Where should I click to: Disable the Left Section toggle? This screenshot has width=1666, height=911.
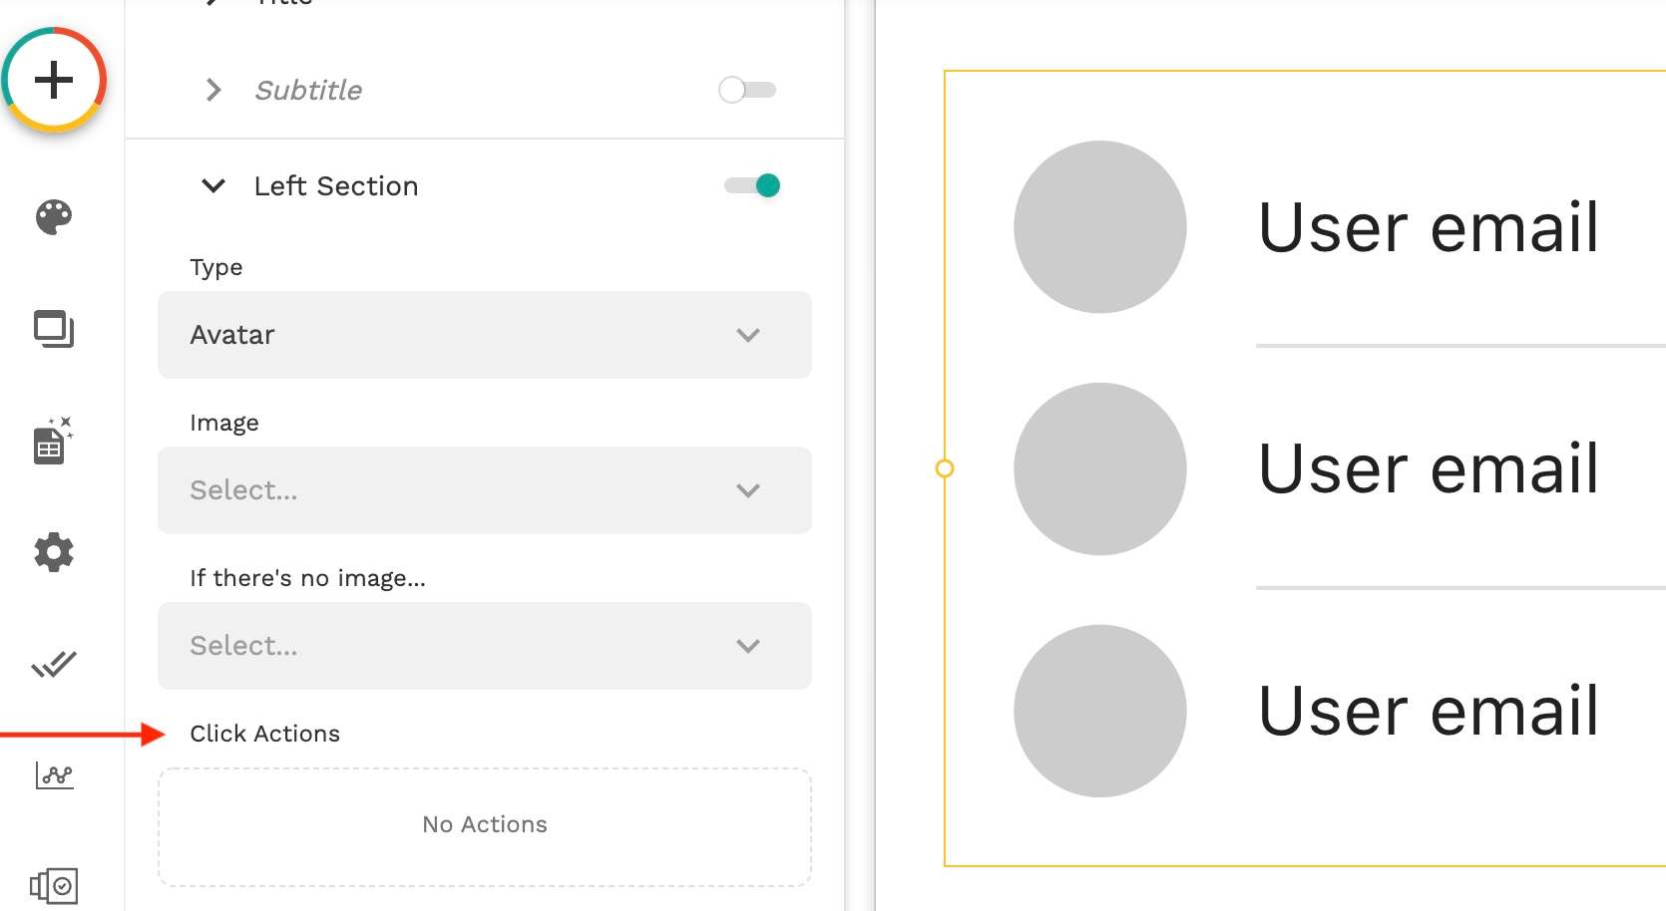pyautogui.click(x=752, y=185)
